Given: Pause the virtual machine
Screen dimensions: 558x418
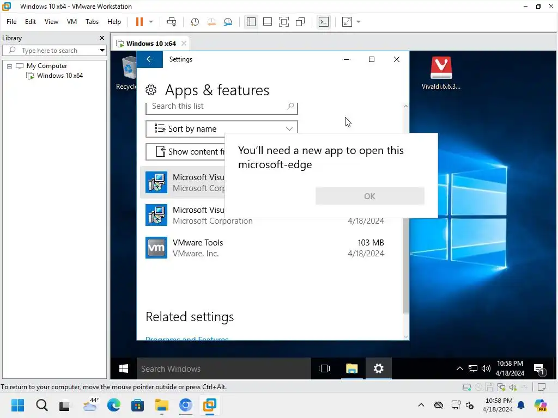Looking at the screenshot, I should click(x=139, y=22).
